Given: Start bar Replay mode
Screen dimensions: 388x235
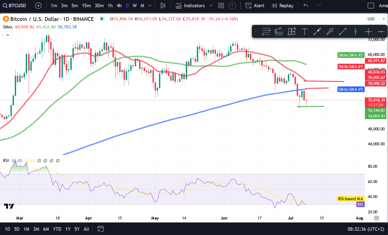Looking at the screenshot, I should pos(282,6).
